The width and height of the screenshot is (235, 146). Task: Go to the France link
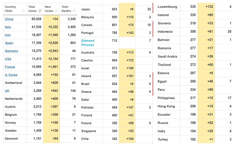coord(10,67)
